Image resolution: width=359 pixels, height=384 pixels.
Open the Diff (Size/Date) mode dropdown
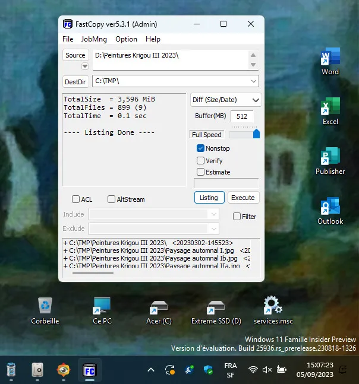226,100
